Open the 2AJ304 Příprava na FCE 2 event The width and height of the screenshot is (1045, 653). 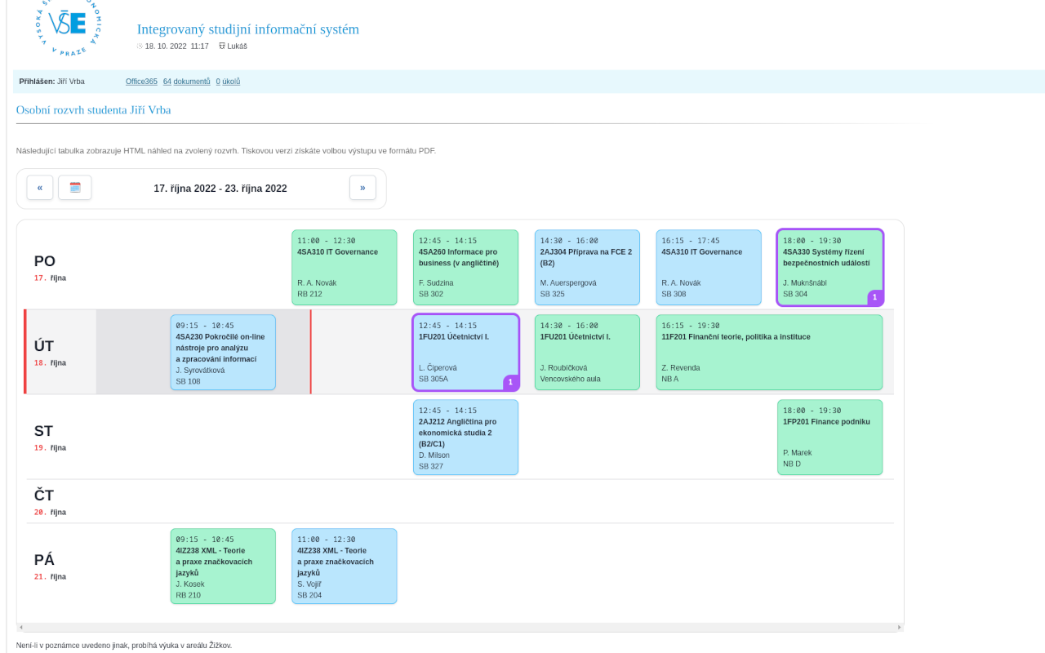(x=587, y=268)
